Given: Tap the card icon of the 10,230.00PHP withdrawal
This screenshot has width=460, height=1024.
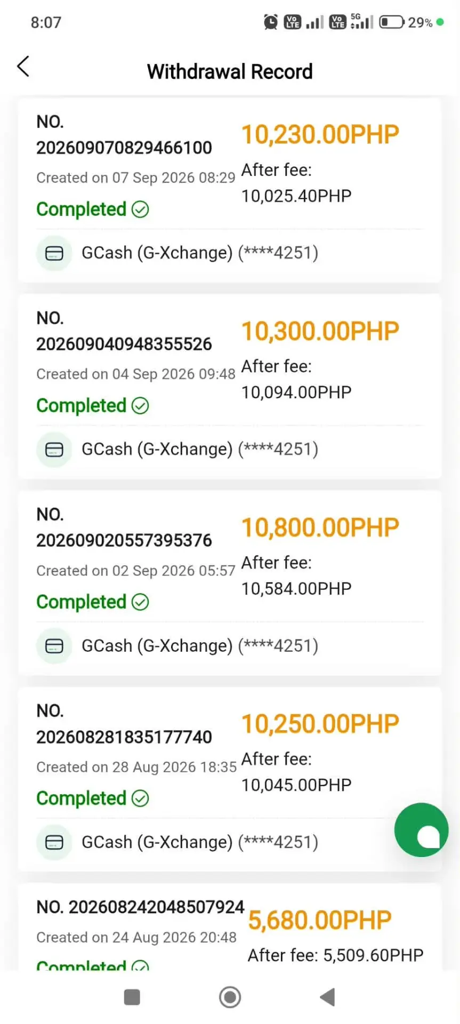Looking at the screenshot, I should point(54,253).
